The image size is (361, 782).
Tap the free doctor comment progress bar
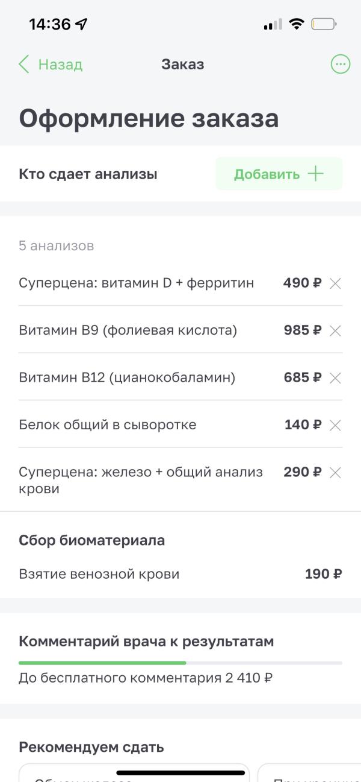(180, 663)
